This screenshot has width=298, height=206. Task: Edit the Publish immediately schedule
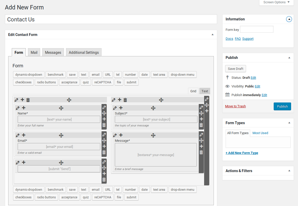tap(264, 95)
